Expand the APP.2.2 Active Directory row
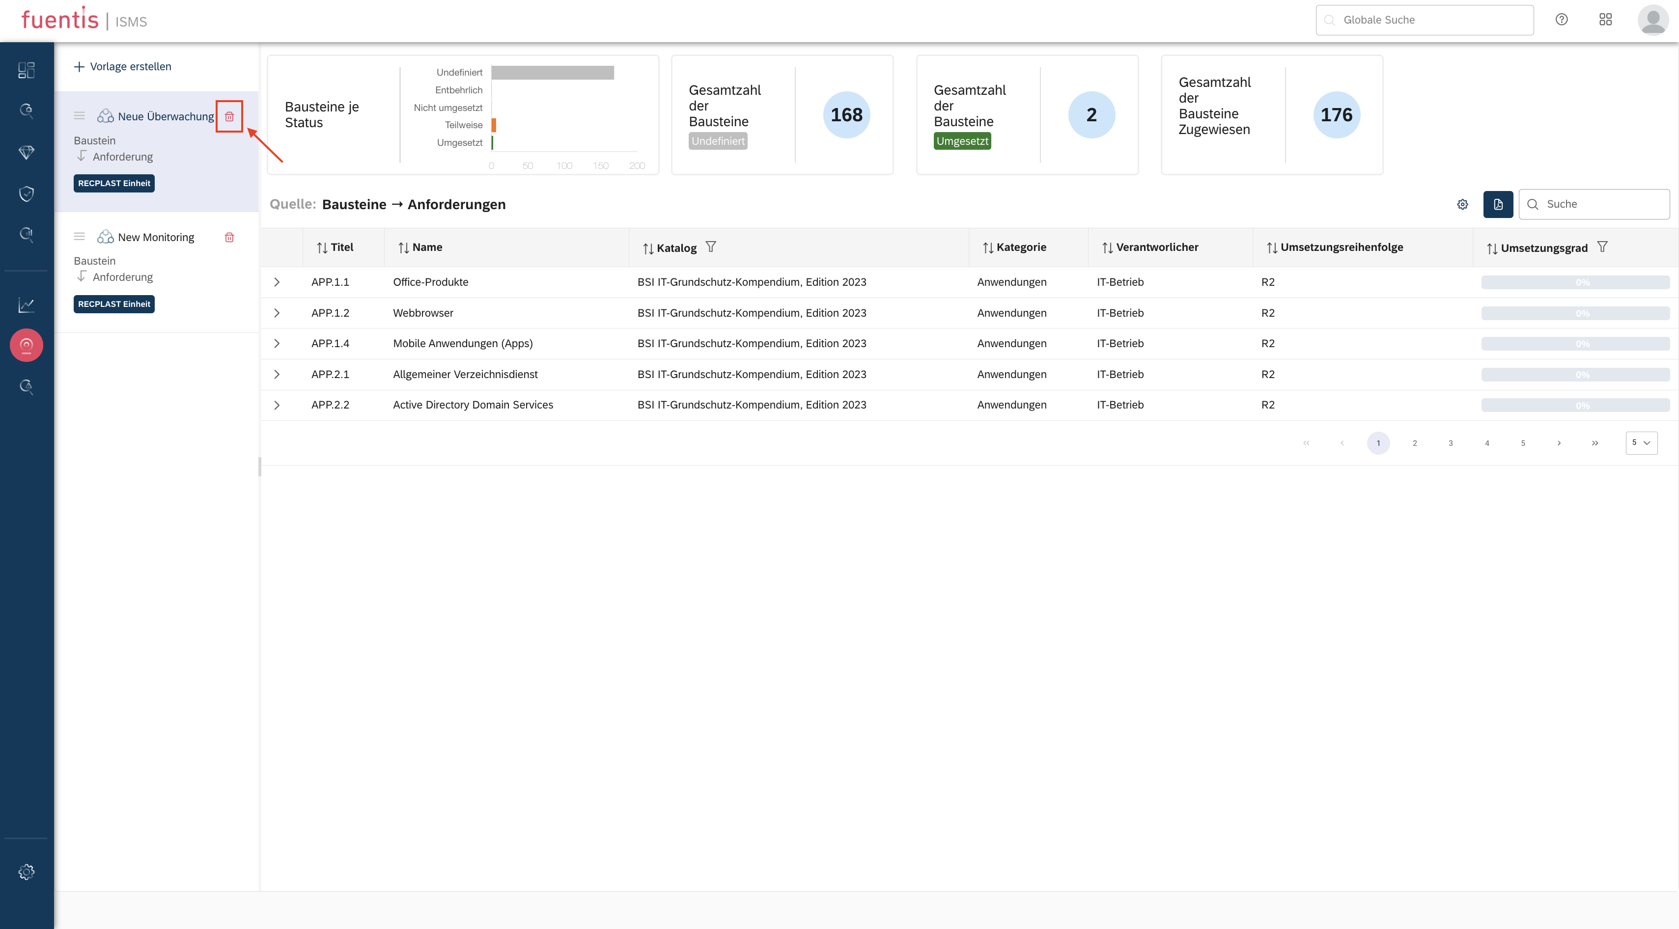 [x=277, y=405]
